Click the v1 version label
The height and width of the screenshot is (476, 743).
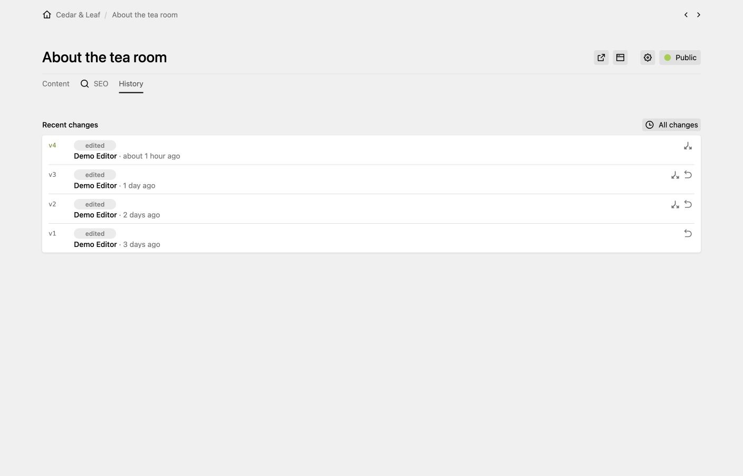[x=52, y=233]
